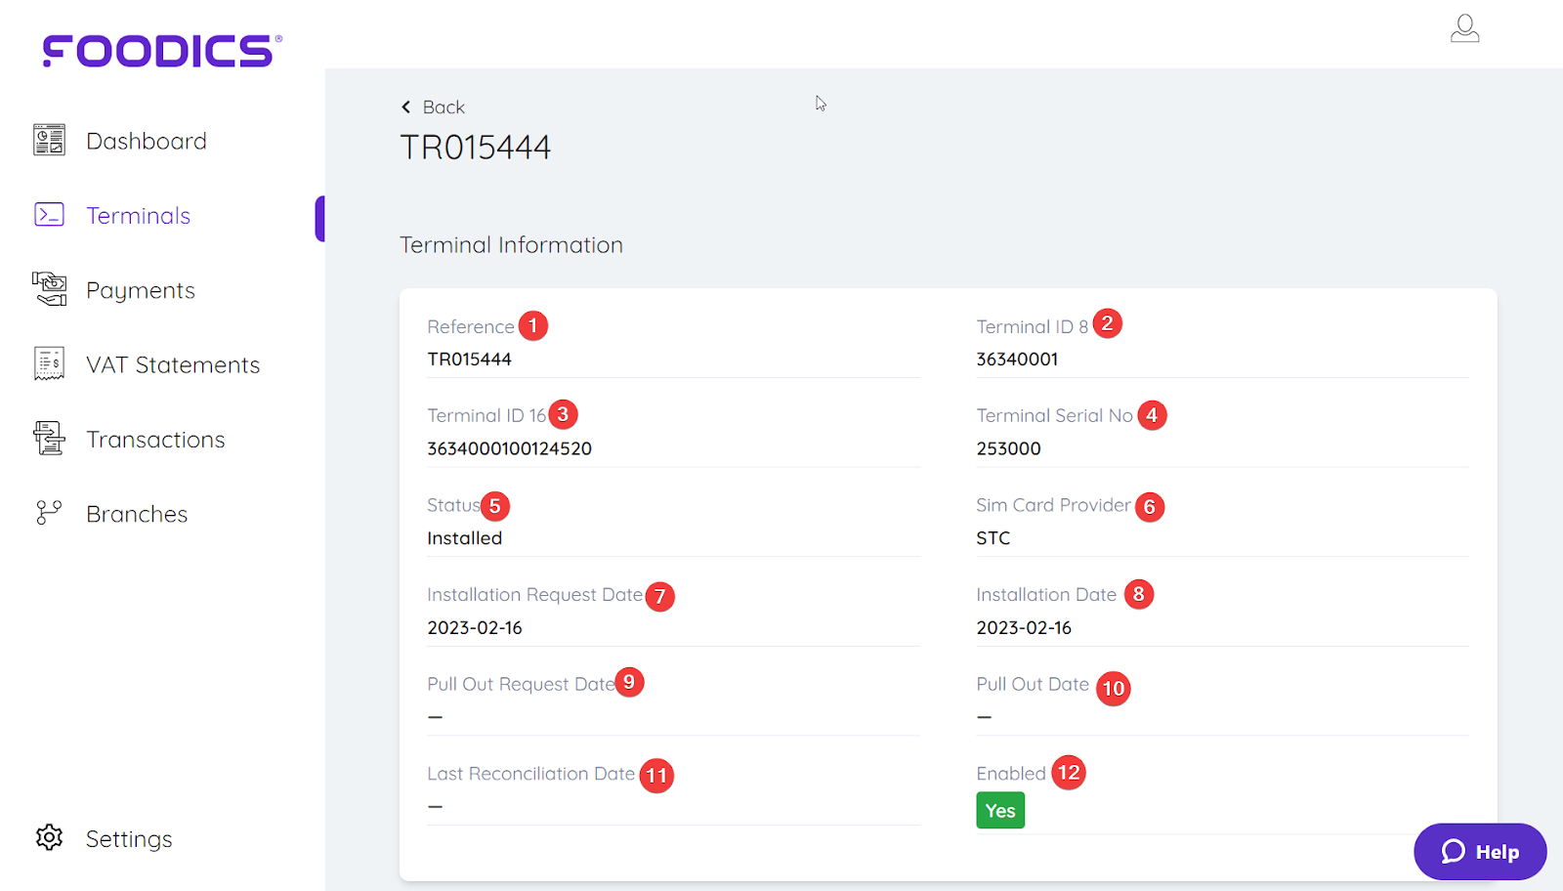1563x891 pixels.
Task: Click the Last Reconciliation Date label
Action: click(530, 774)
